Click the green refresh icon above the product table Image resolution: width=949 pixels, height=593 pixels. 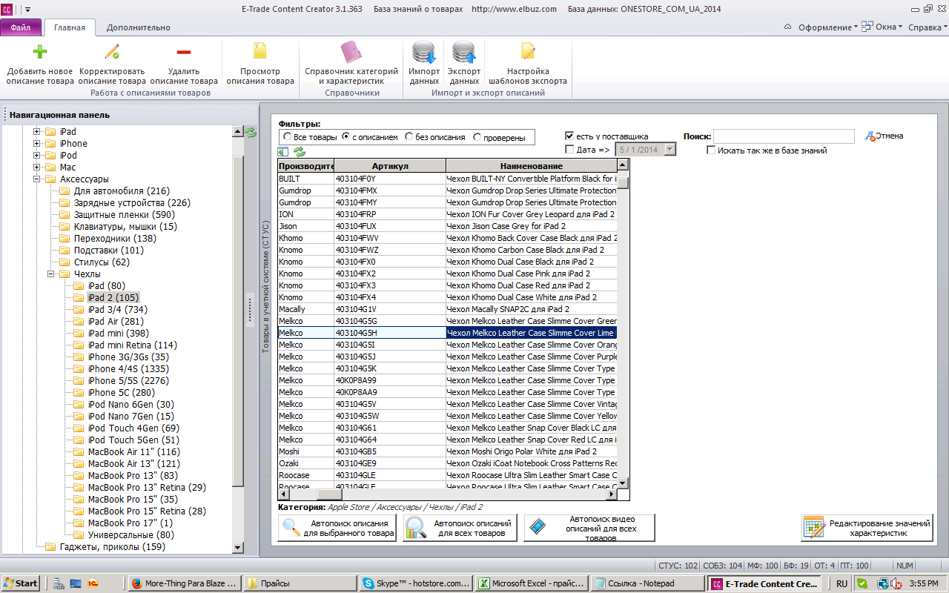tap(300, 152)
